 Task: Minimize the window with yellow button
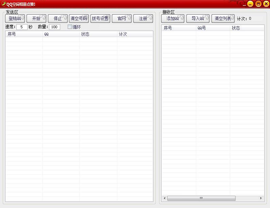pyautogui.click(x=250, y=4)
